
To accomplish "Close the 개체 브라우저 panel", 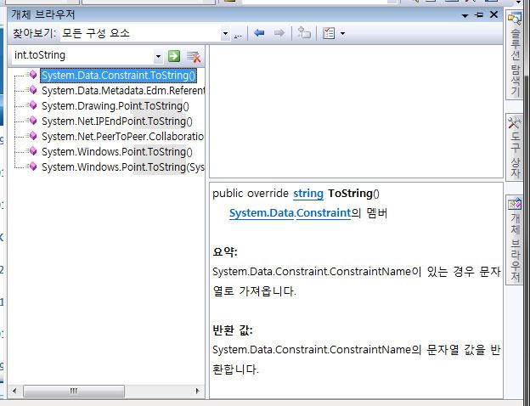I will 493,14.
